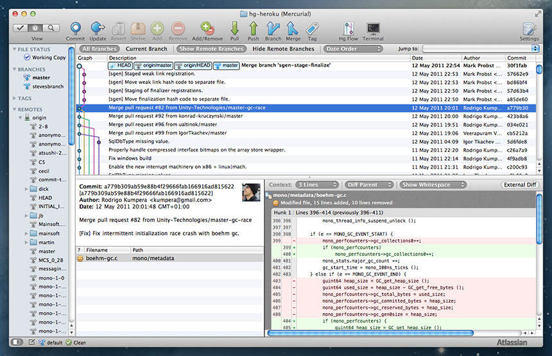Viewport: 552px width, 356px height.
Task: Open the Show Whitespace dropdown
Action: coord(433,185)
